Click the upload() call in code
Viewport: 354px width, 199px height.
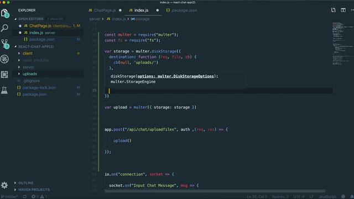tap(122, 140)
